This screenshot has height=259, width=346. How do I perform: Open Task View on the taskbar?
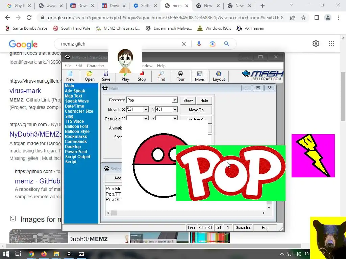tap(18, 254)
